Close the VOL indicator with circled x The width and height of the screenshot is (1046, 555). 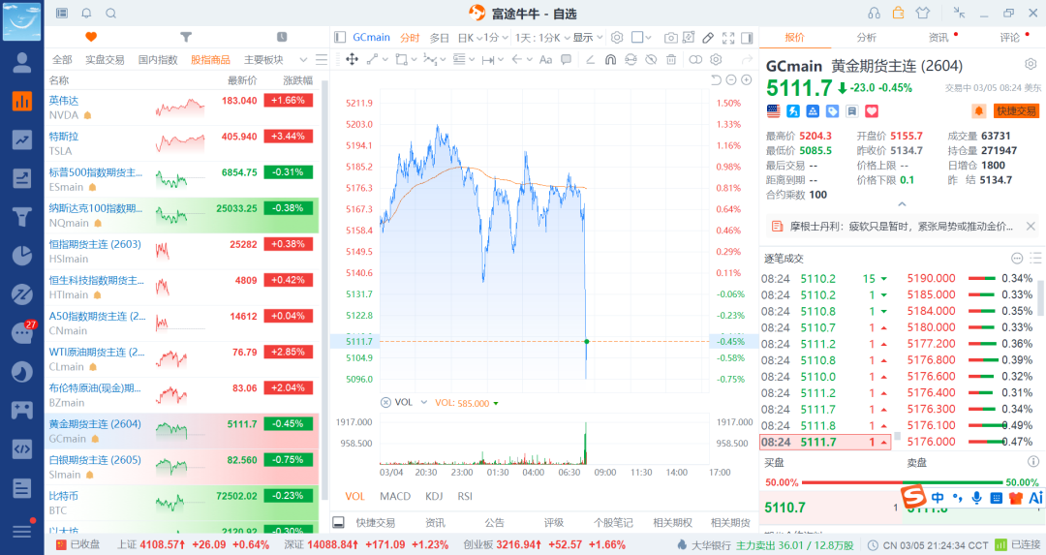point(385,402)
